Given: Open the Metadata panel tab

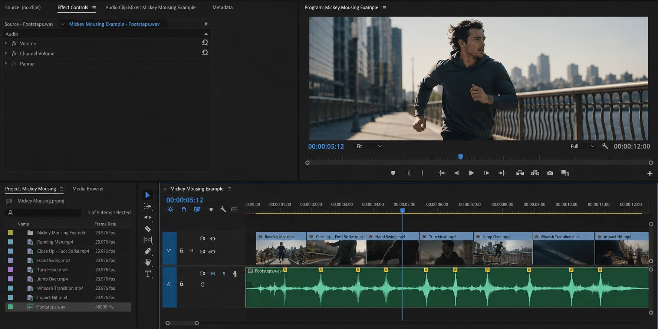Looking at the screenshot, I should 223,7.
